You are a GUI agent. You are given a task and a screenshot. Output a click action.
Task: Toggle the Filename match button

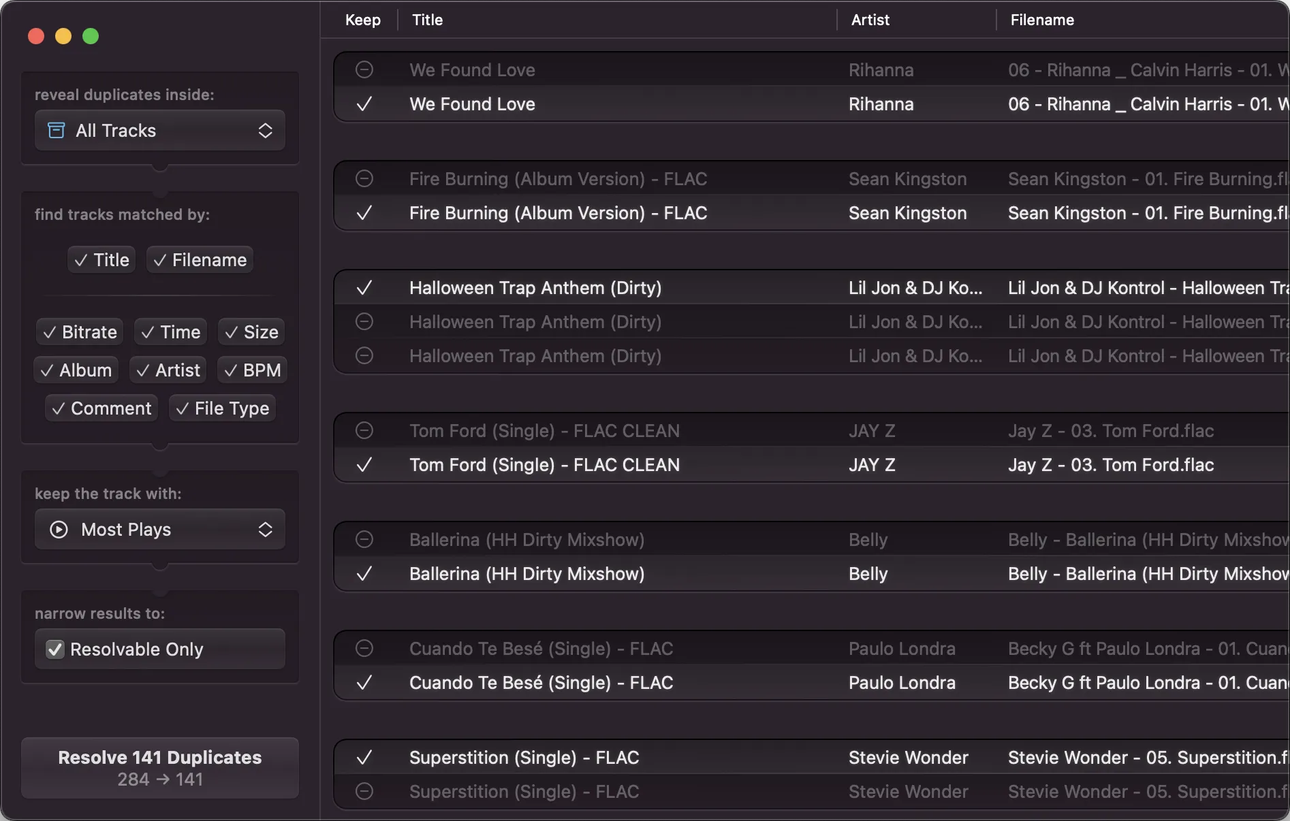200,260
